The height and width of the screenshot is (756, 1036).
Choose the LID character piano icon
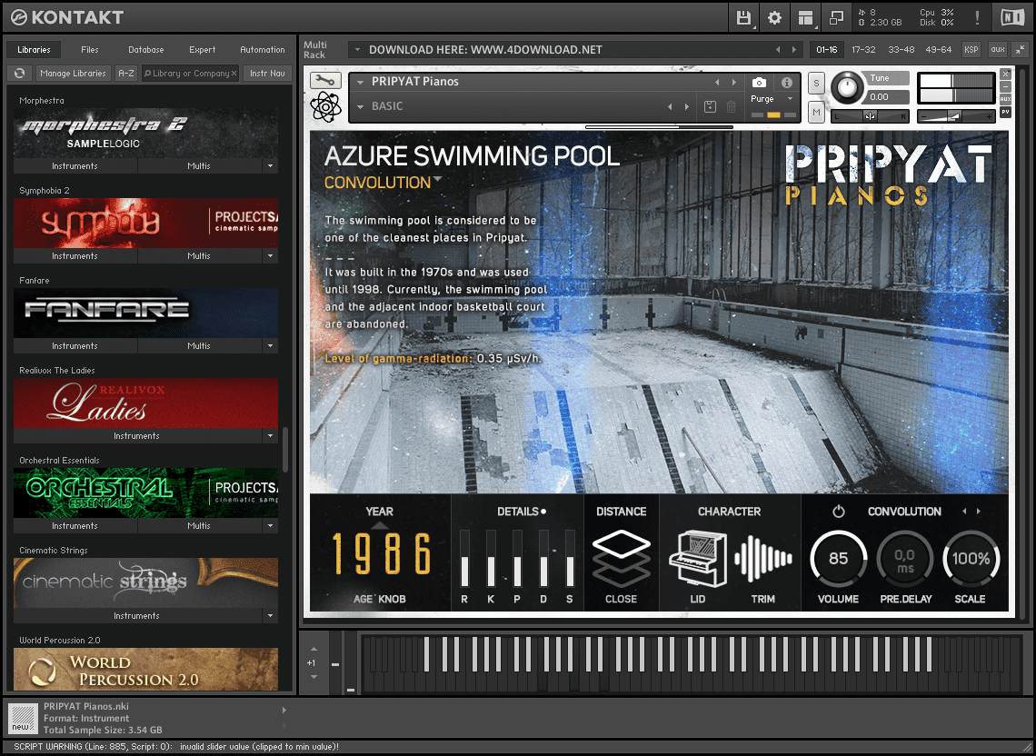[698, 559]
